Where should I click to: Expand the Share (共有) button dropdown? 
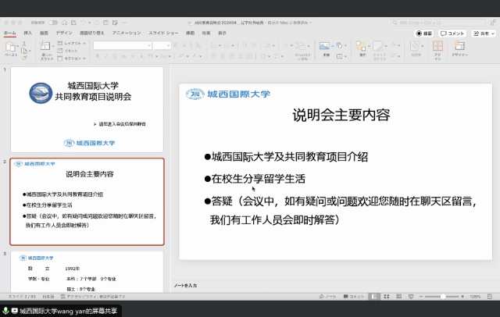[x=493, y=34]
